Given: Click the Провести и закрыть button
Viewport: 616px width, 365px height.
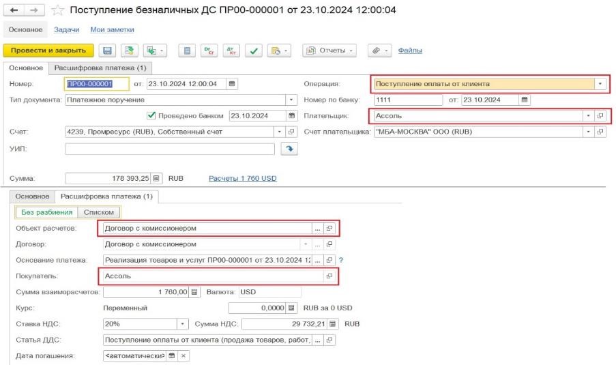Looking at the screenshot, I should pyautogui.click(x=48, y=50).
